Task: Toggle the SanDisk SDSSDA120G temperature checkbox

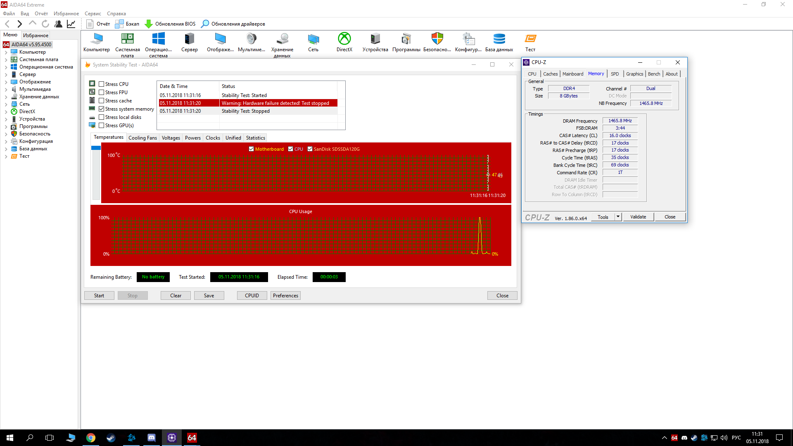Action: [310, 149]
